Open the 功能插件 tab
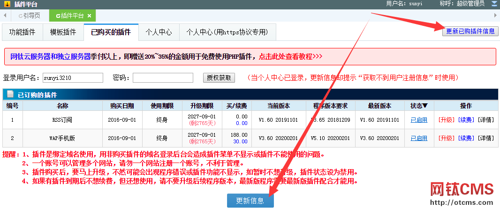Screen dimensions: 500x210 (x=23, y=32)
